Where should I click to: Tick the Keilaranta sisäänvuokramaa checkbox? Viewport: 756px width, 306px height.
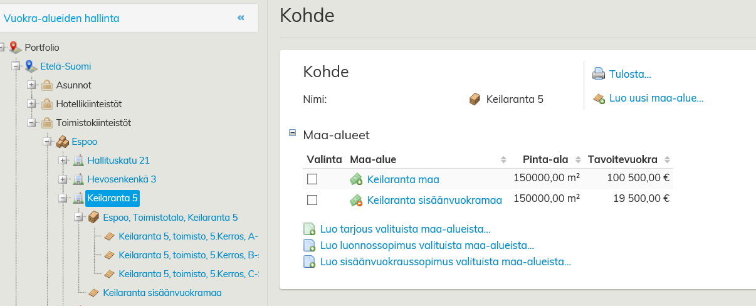[312, 200]
